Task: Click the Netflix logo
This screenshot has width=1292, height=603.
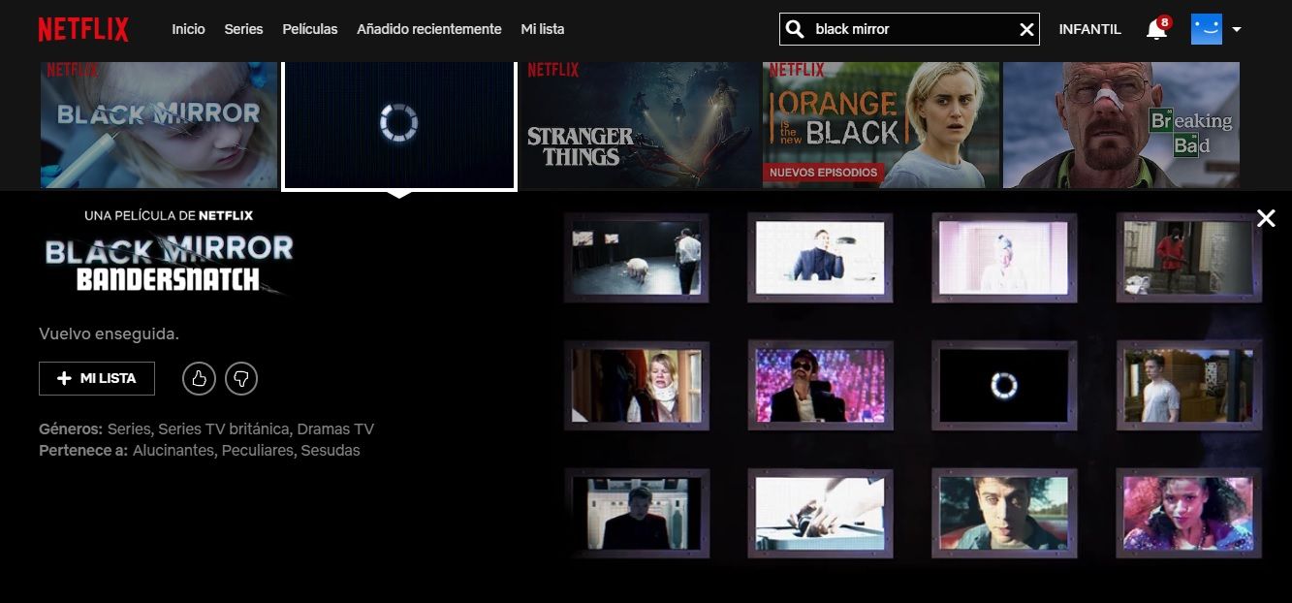Action: pos(83,29)
